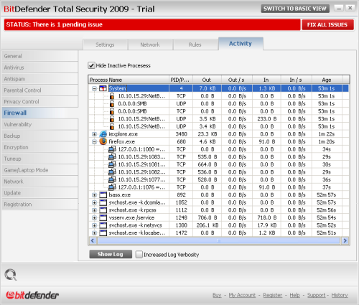Enable Increased Log Verbosity checkbox

click(x=139, y=254)
